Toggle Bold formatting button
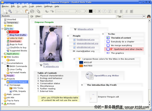 [99, 11]
